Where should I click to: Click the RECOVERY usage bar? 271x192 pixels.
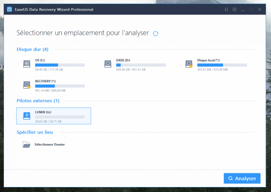click(x=60, y=86)
